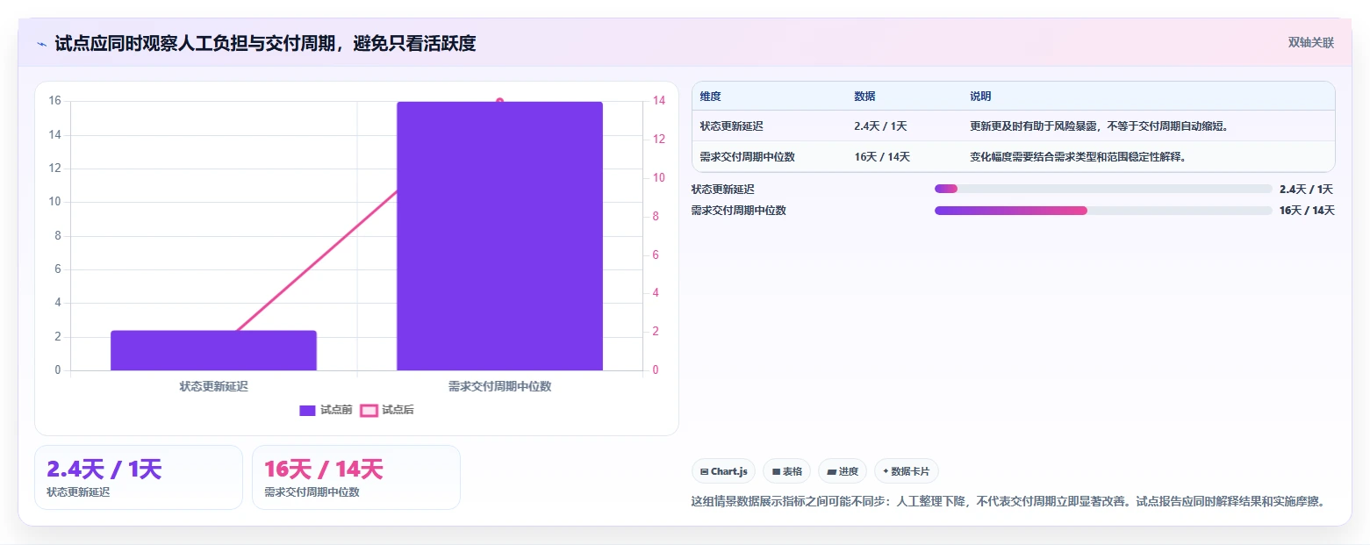Click the 状态更新延迟 cell in the table

pyautogui.click(x=732, y=126)
